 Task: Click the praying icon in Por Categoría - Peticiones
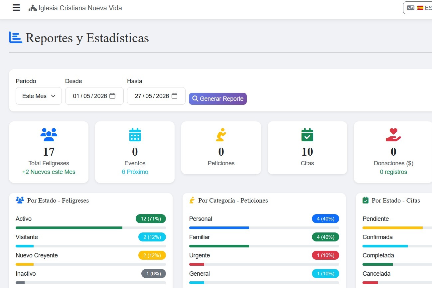coord(192,200)
